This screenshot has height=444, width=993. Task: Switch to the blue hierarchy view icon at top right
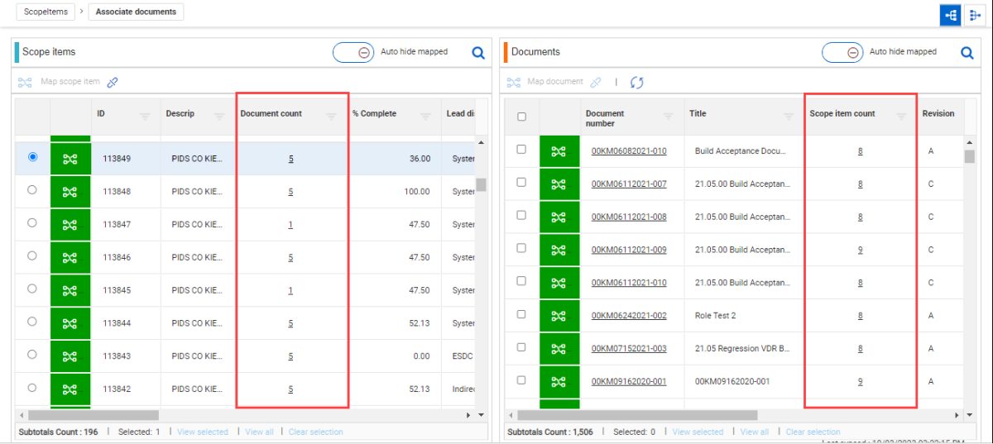[950, 15]
